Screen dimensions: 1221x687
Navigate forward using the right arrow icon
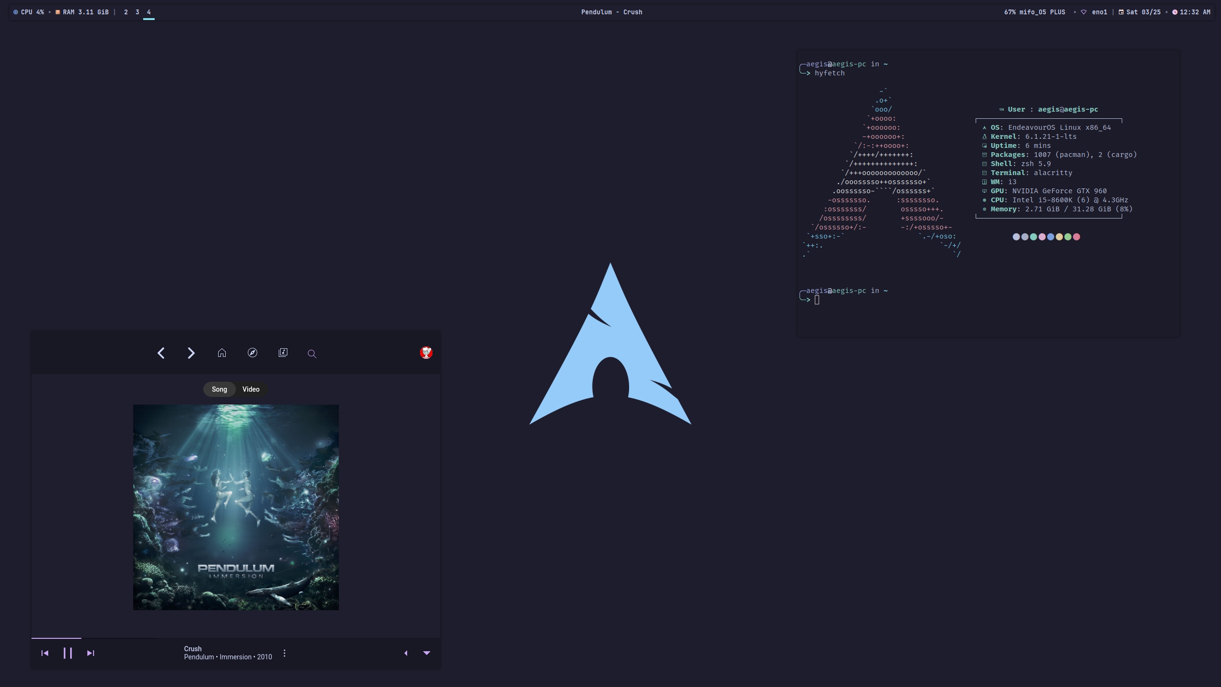tap(190, 353)
